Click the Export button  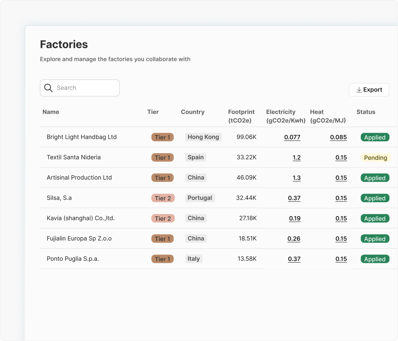[x=369, y=90]
